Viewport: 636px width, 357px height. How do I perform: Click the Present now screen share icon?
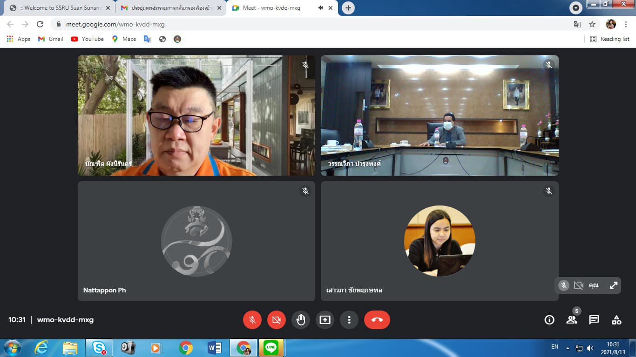point(325,320)
